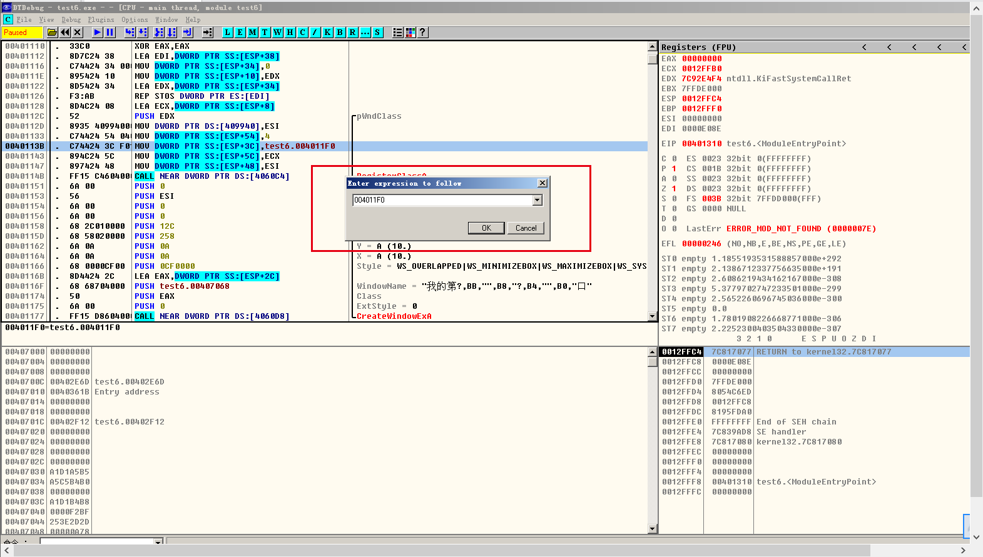Viewport: 983px width, 557px height.
Task: Close the debugged program with the X toolbar icon
Action: (78, 33)
